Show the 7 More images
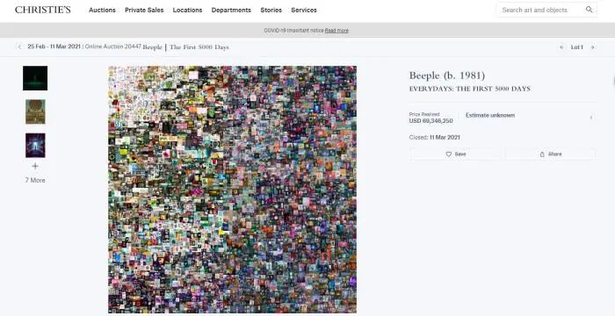This screenshot has height=316, width=615. [x=35, y=180]
